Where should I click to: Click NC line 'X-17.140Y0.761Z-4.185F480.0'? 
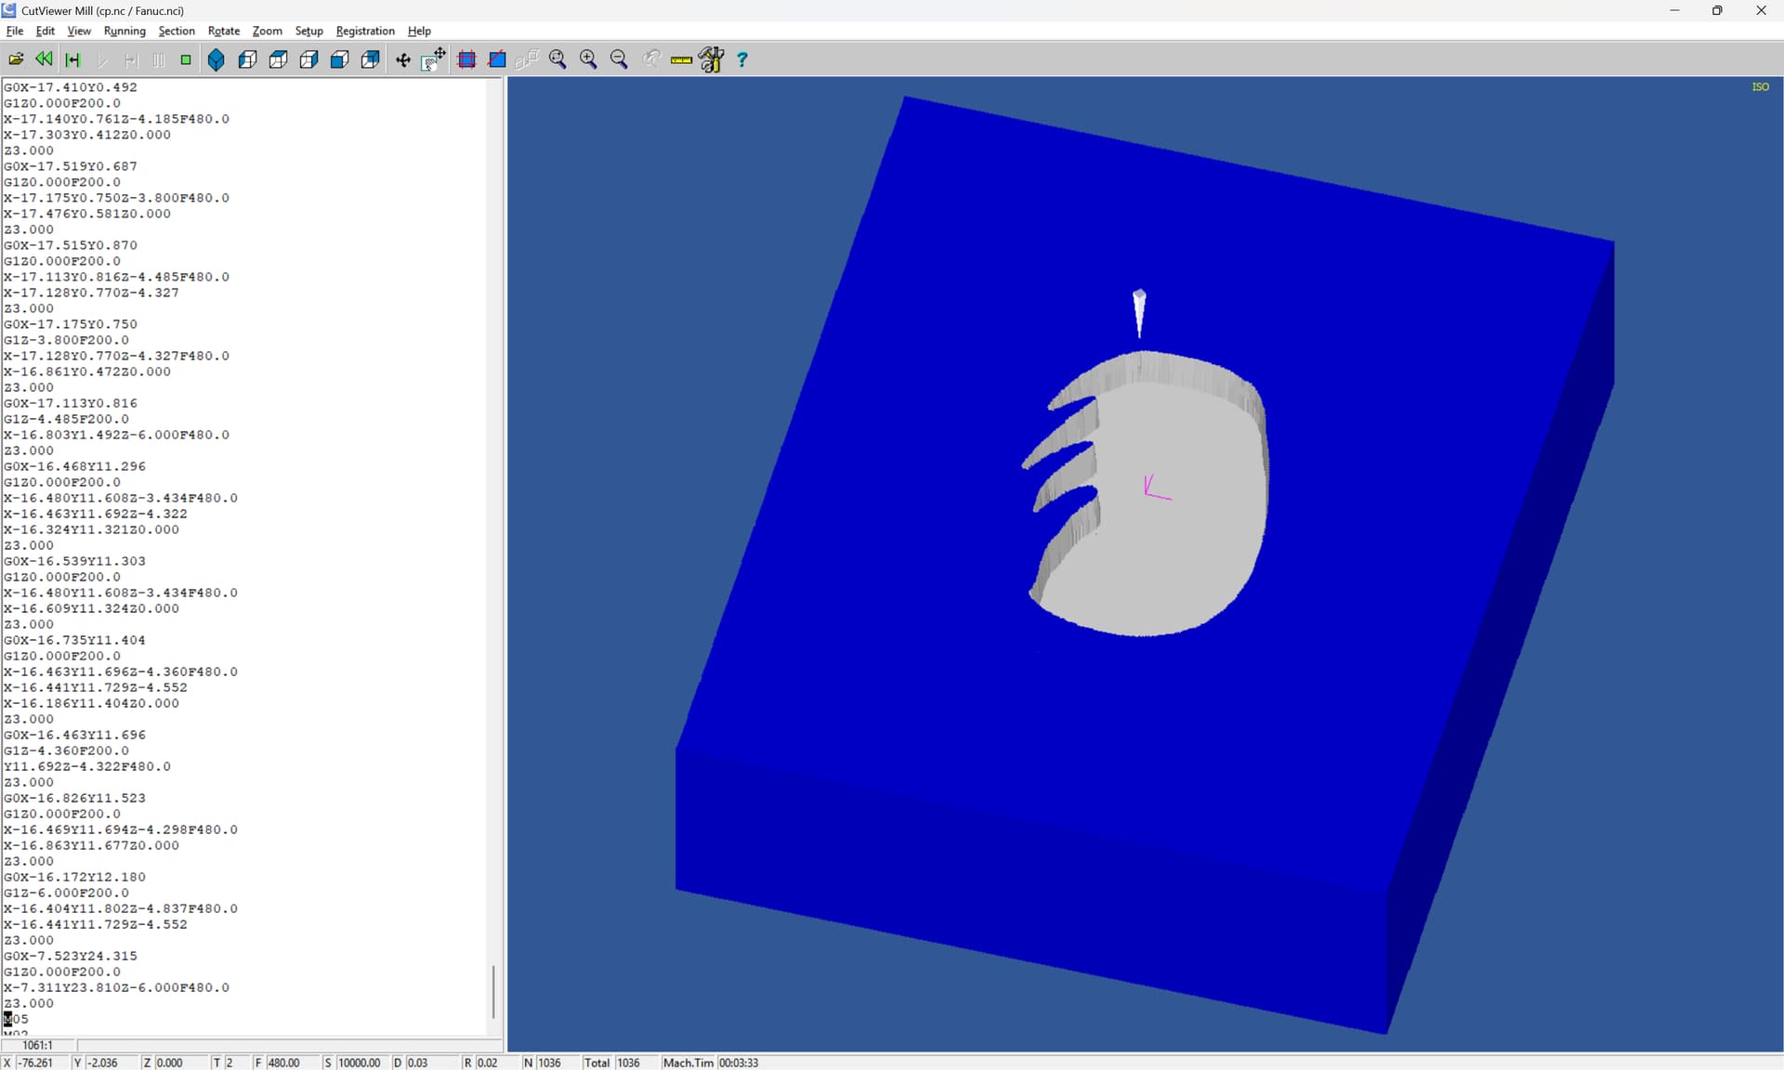point(116,119)
